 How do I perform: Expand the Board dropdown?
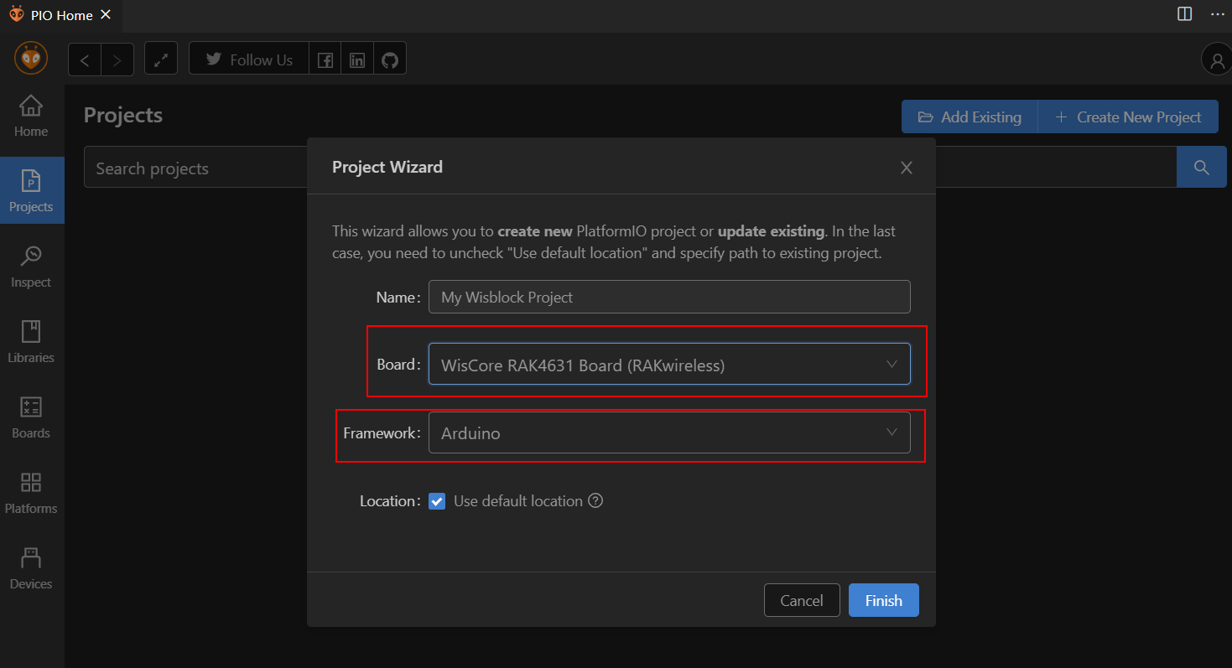tap(668, 365)
